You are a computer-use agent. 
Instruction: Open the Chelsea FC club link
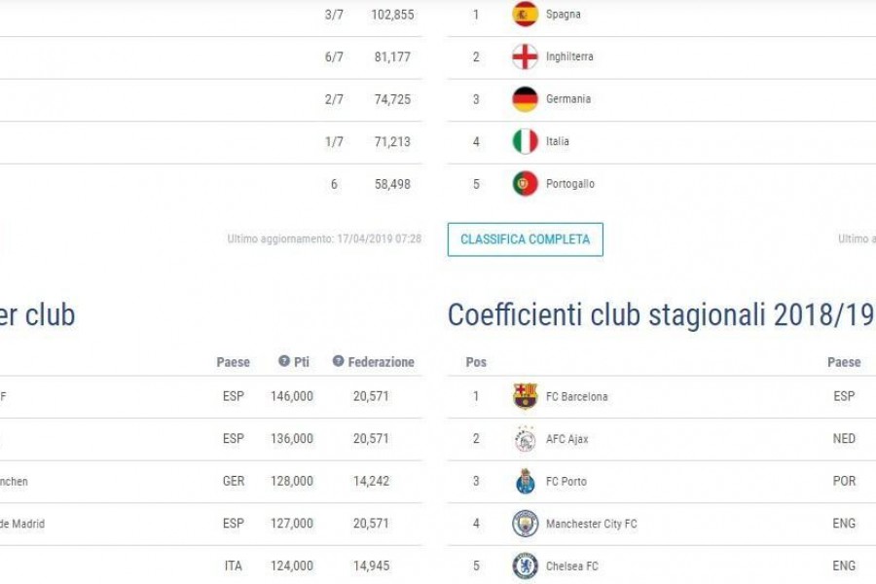click(x=571, y=566)
